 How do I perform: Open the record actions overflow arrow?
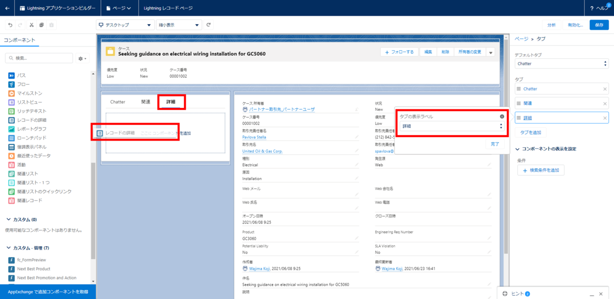click(x=491, y=52)
